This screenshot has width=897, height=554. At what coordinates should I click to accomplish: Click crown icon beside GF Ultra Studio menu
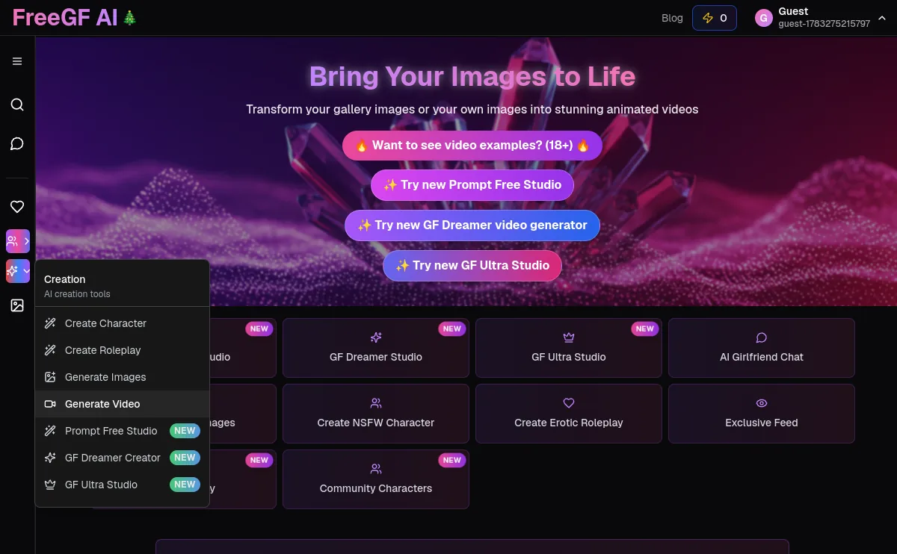pos(50,485)
